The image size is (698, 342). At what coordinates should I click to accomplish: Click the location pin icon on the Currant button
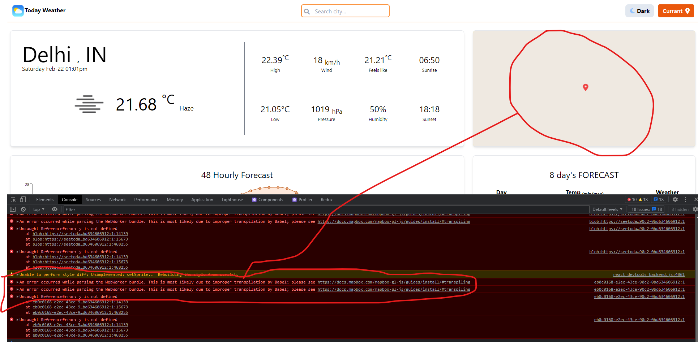(688, 11)
